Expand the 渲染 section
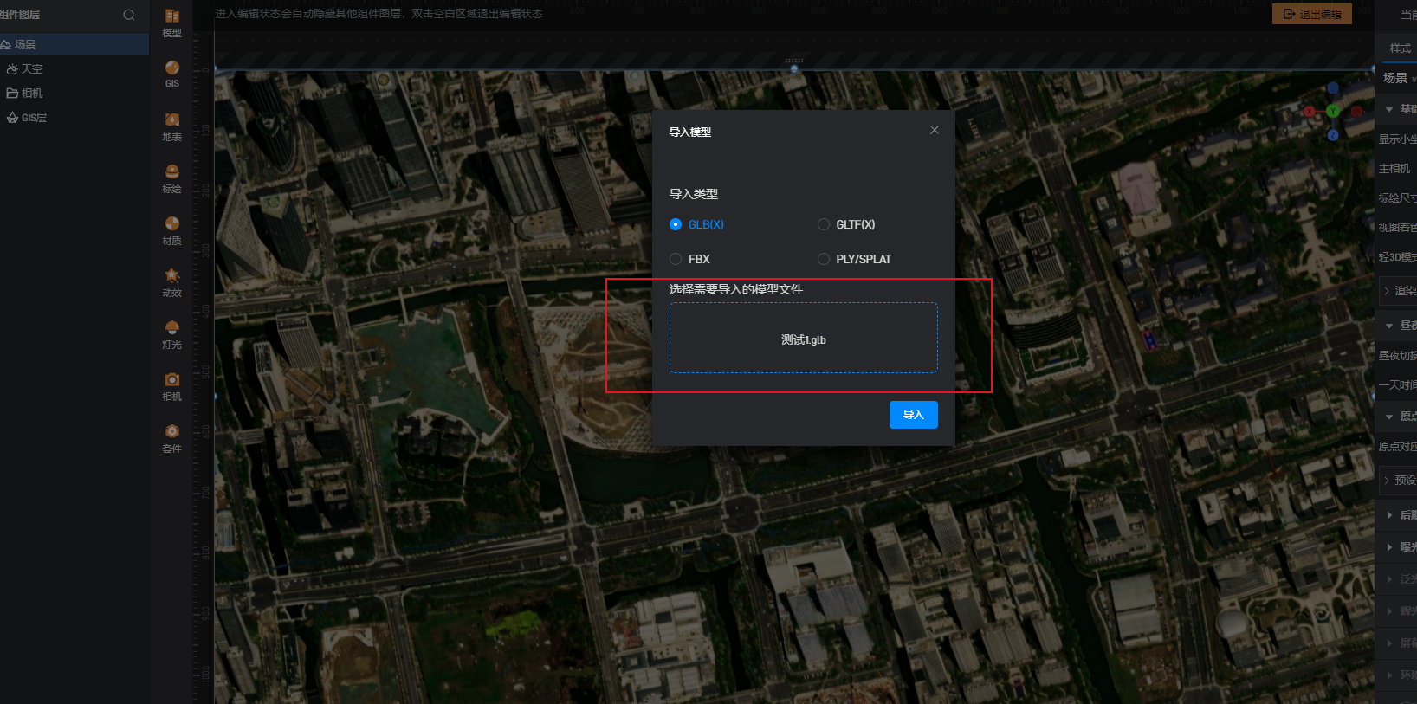1417x704 pixels. (x=1399, y=291)
